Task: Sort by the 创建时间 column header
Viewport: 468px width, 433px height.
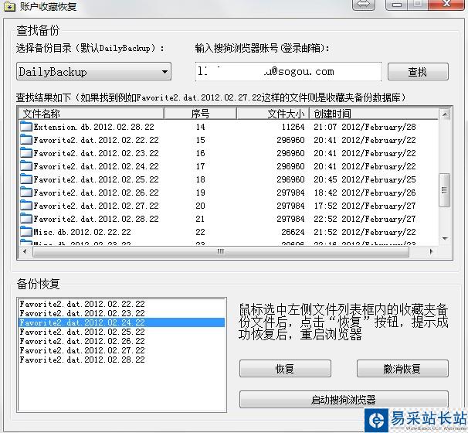Action: point(374,114)
